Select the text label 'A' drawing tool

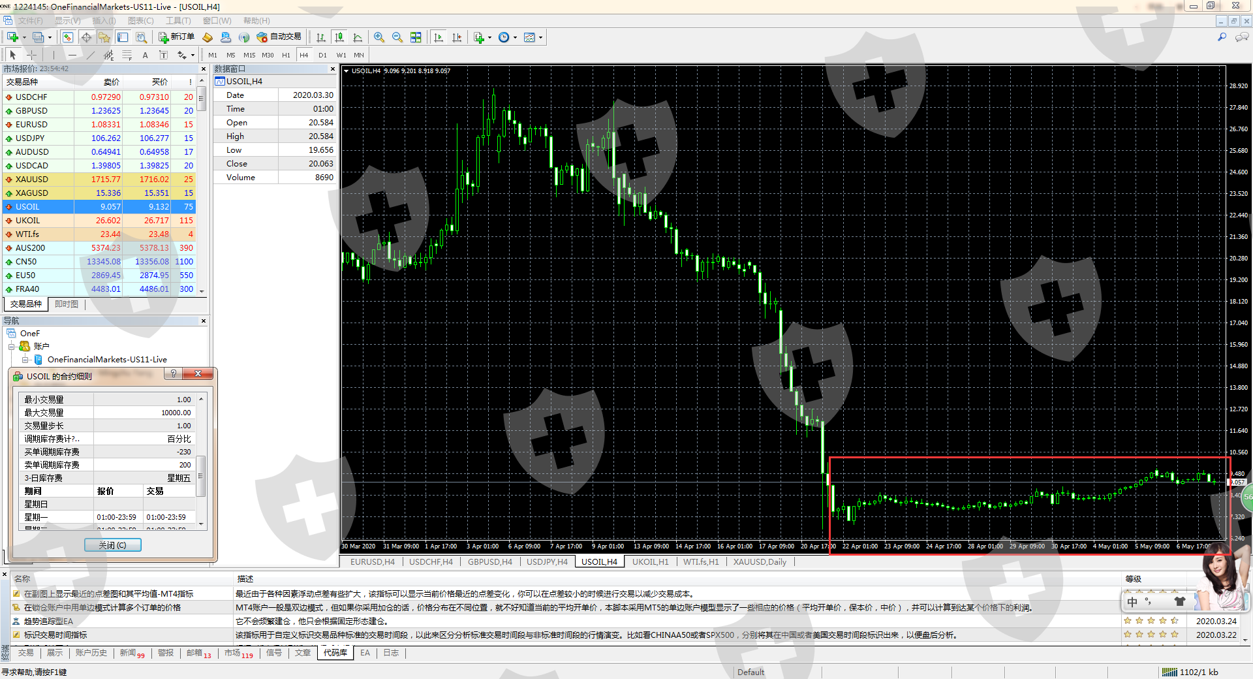(x=145, y=55)
